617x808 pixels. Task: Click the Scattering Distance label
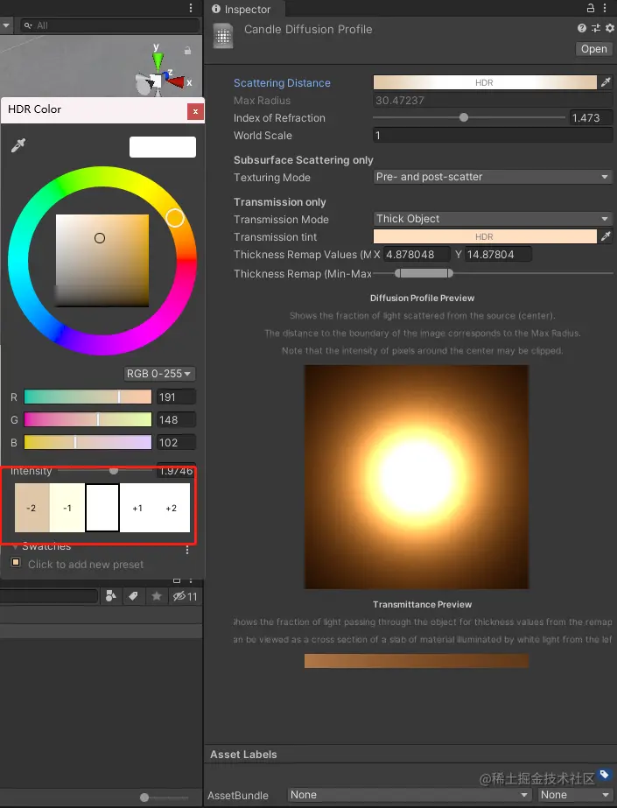[282, 82]
